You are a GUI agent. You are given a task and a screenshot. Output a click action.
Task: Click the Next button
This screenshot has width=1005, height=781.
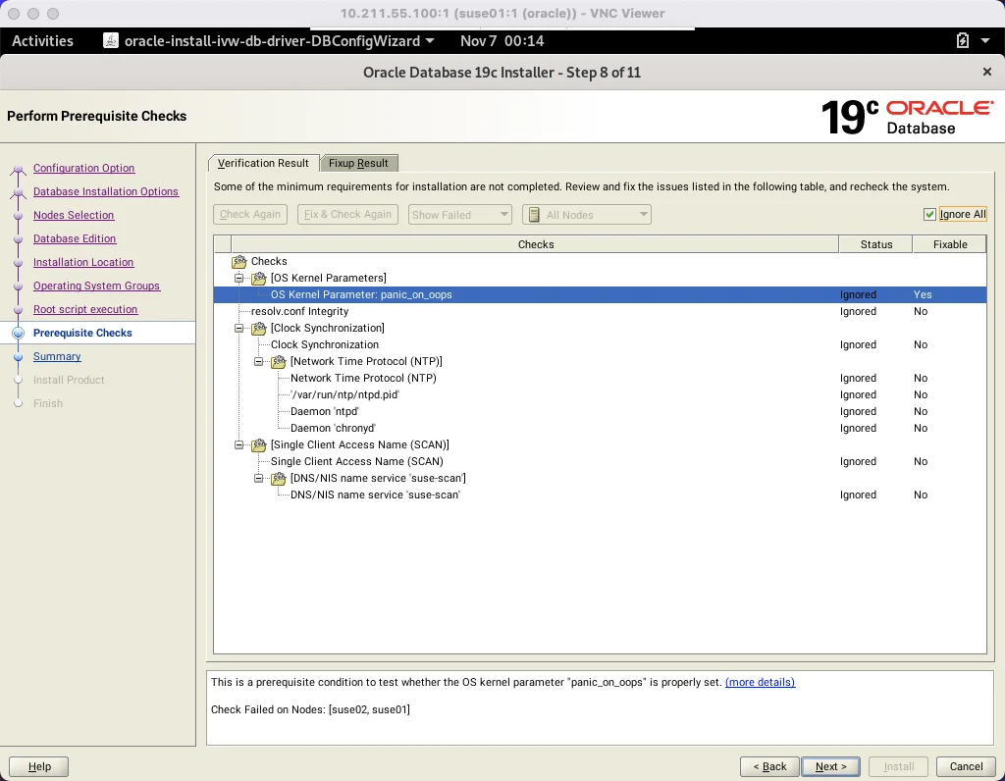point(830,766)
